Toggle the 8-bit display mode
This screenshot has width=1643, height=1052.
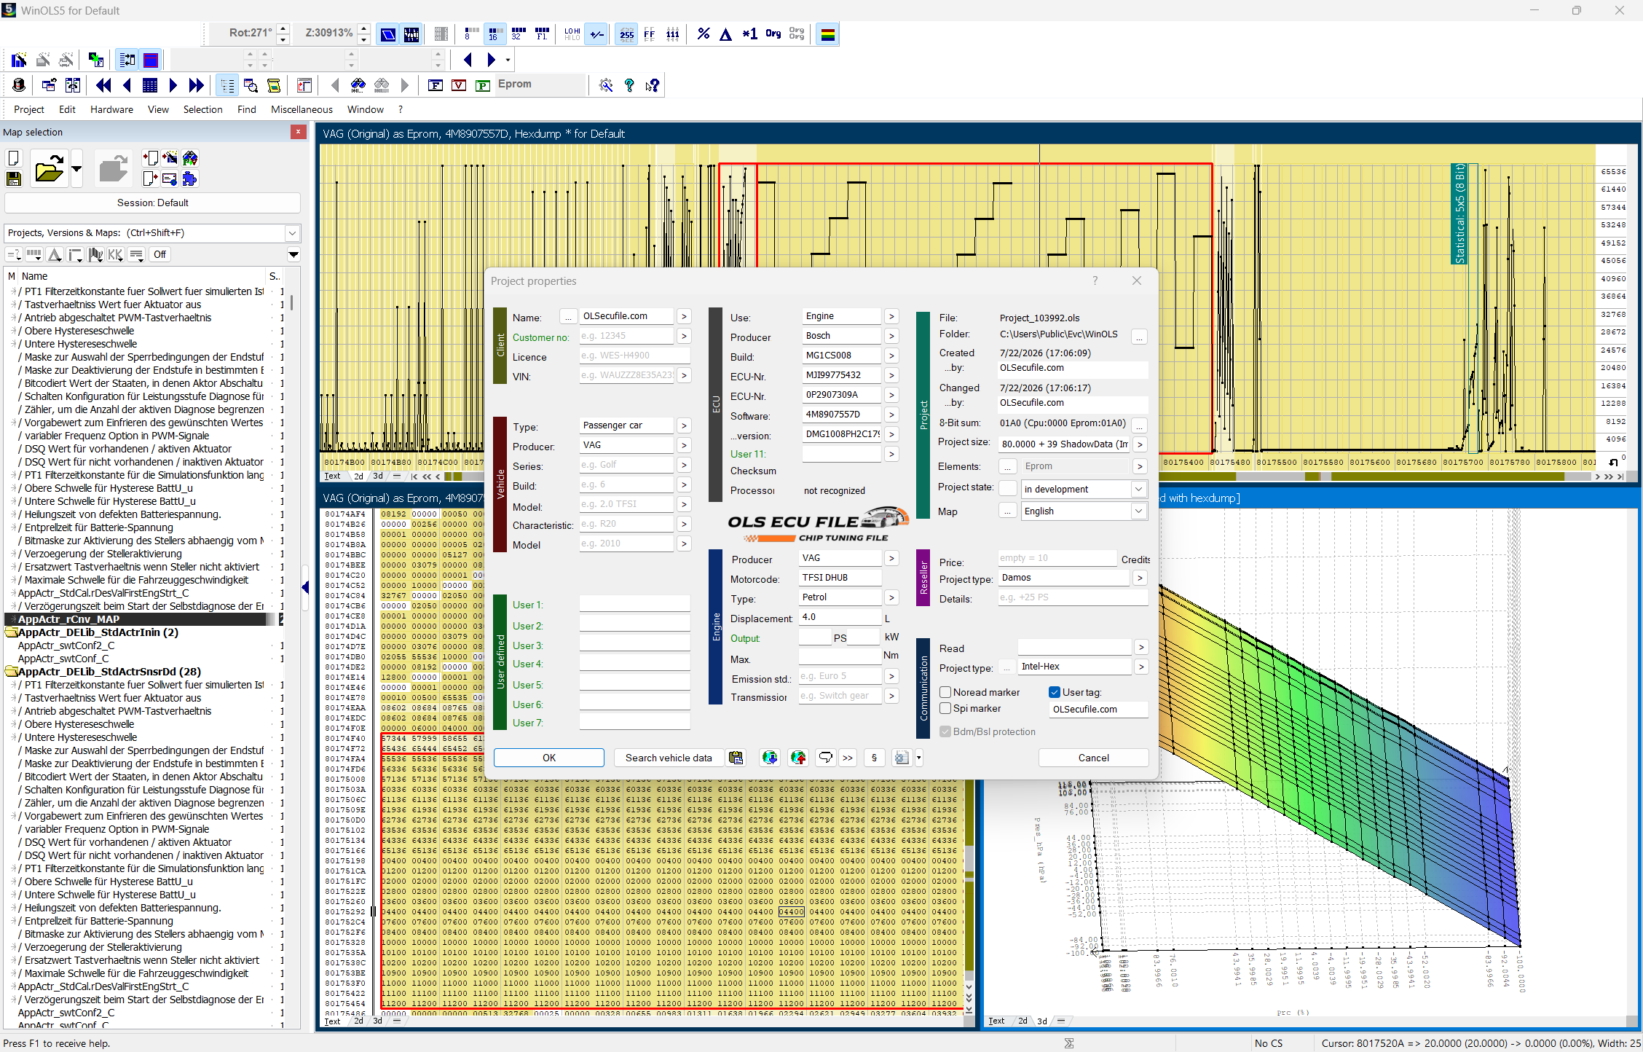pyautogui.click(x=471, y=34)
